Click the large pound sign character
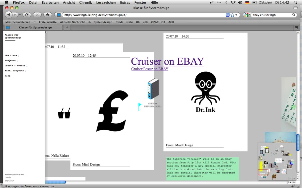Image resolution: width=302 pixels, height=188 pixels. click(112, 111)
